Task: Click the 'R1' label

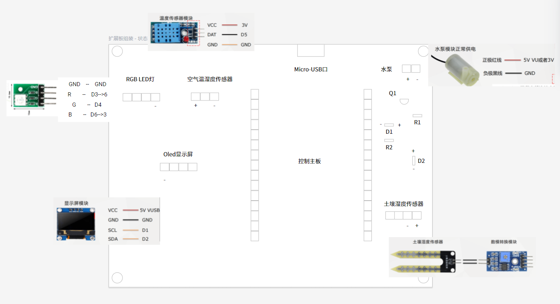Action: (417, 122)
